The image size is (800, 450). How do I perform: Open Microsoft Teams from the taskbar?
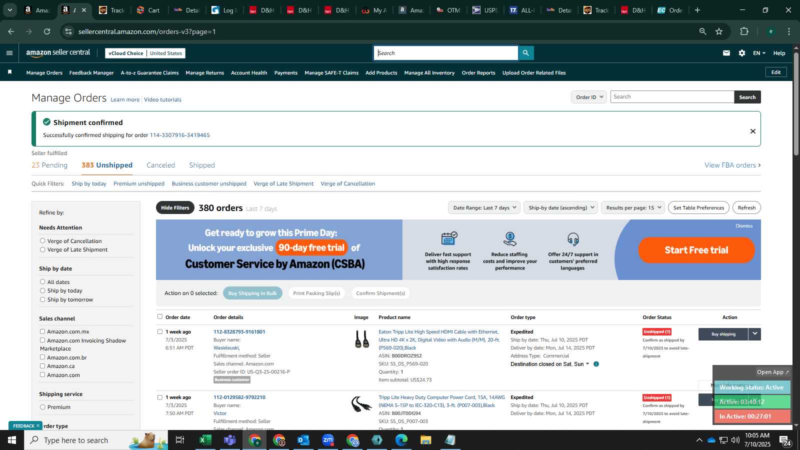(229, 440)
